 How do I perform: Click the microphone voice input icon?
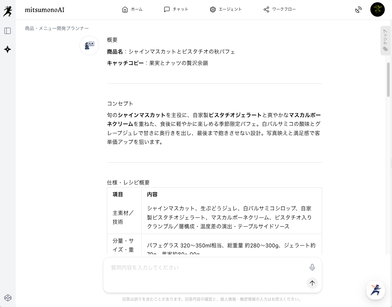coord(312,267)
